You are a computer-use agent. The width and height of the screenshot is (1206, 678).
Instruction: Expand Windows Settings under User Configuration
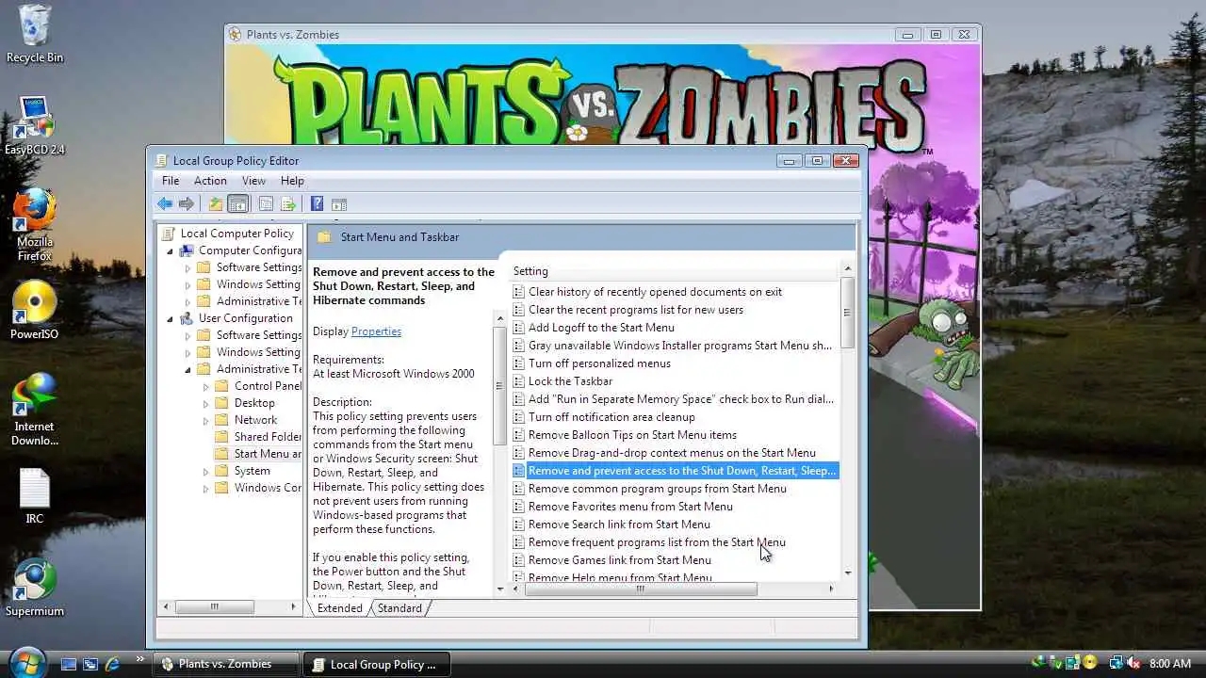[187, 352]
